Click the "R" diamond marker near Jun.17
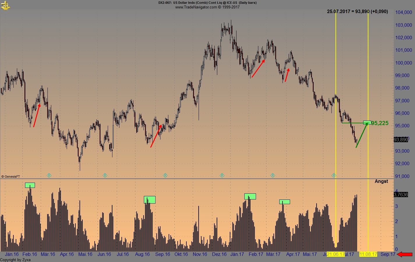415x262 pixels. point(334,175)
